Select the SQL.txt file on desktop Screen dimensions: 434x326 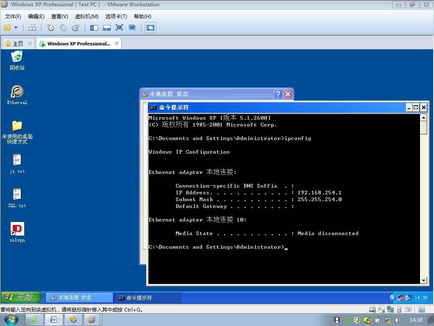tap(17, 198)
